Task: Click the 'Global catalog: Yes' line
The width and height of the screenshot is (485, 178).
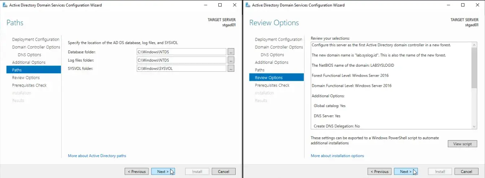Action: pyautogui.click(x=329, y=106)
